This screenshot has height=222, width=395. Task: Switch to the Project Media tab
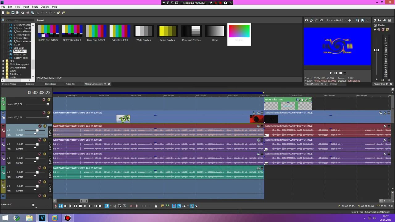[9, 84]
